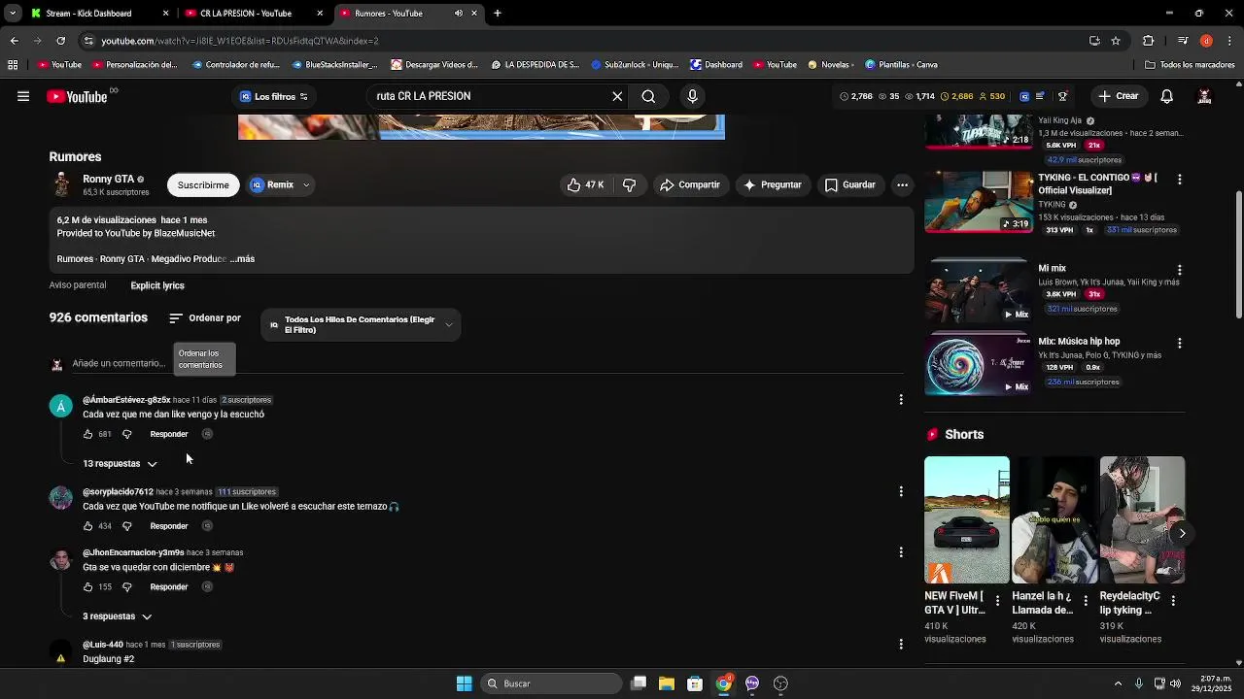Screen dimensions: 1244x699
Task: Expand 3 respuestas replies
Action: pos(118,616)
